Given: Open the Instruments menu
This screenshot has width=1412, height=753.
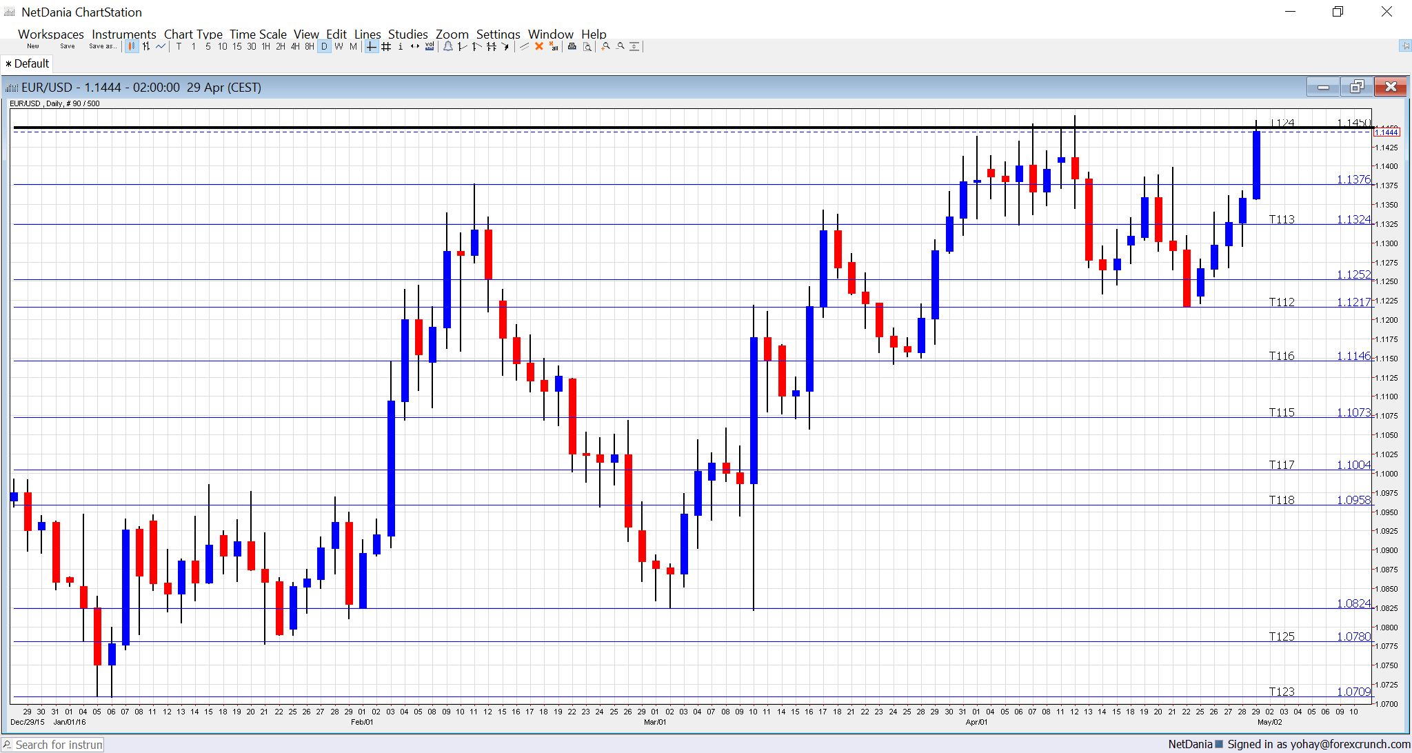Looking at the screenshot, I should tap(124, 34).
